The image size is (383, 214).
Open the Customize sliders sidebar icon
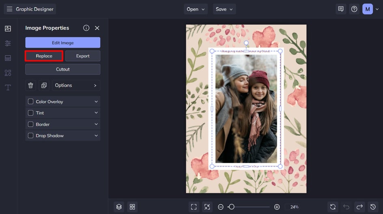[x=8, y=43]
